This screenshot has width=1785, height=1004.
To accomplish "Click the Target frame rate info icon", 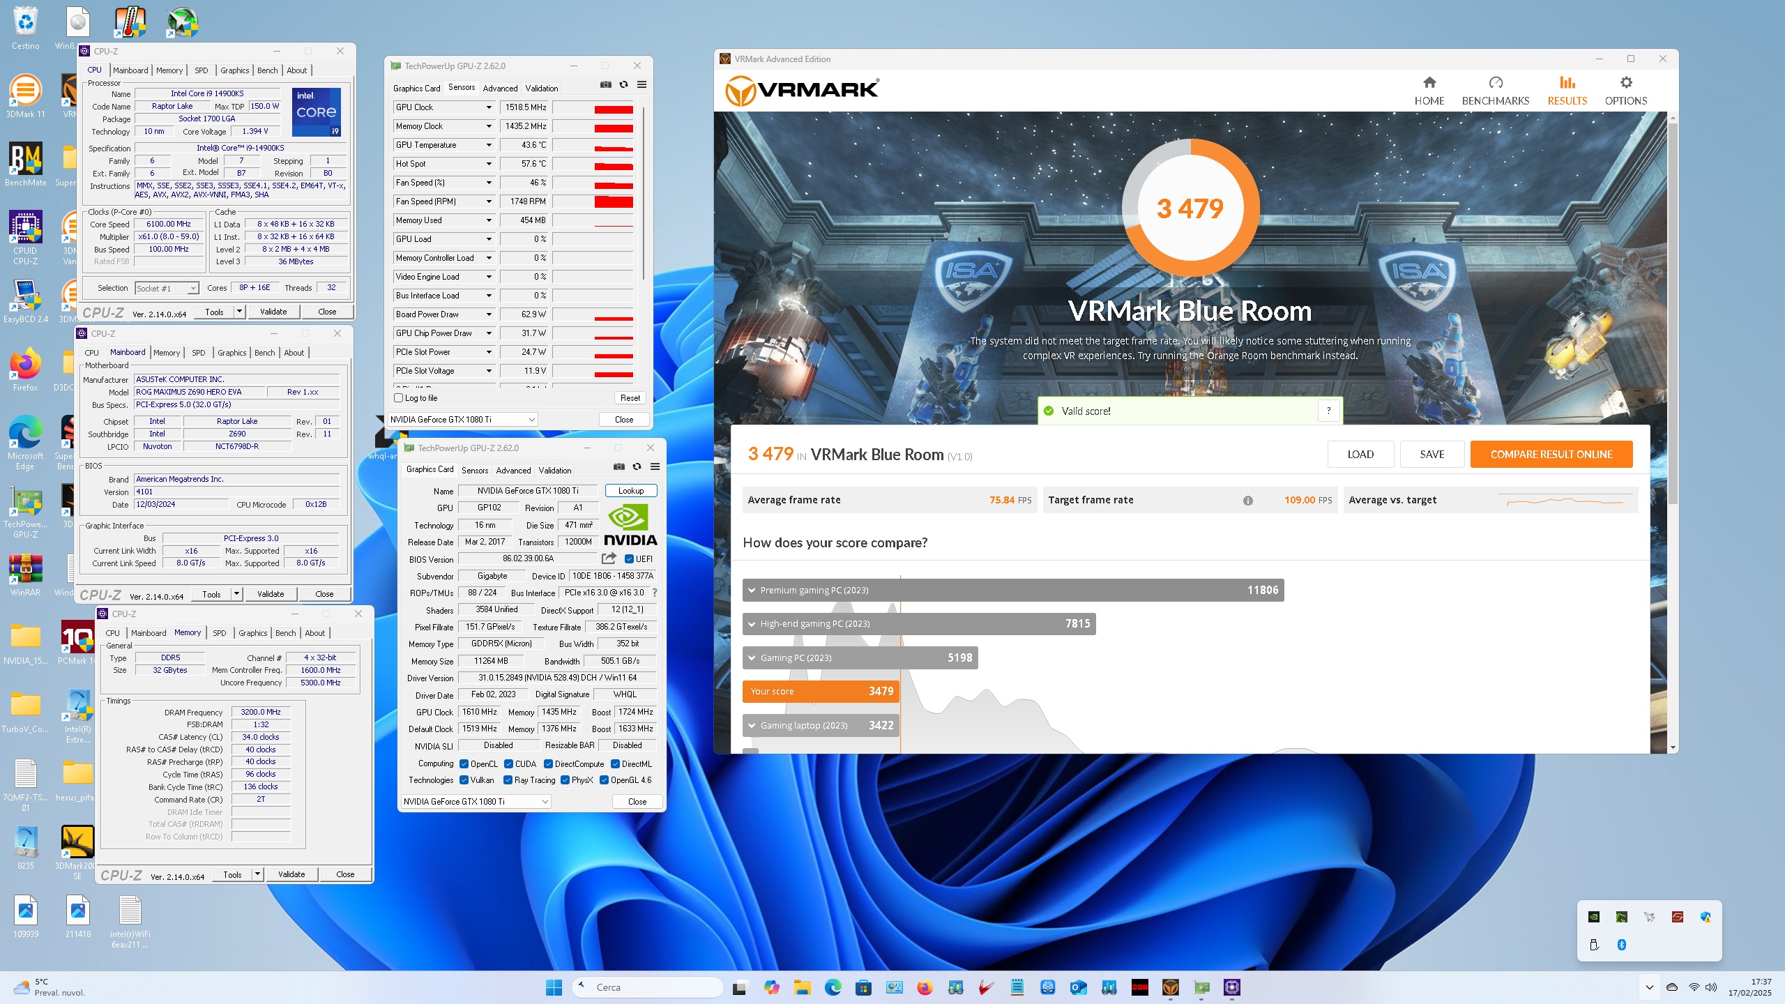I will point(1247,501).
